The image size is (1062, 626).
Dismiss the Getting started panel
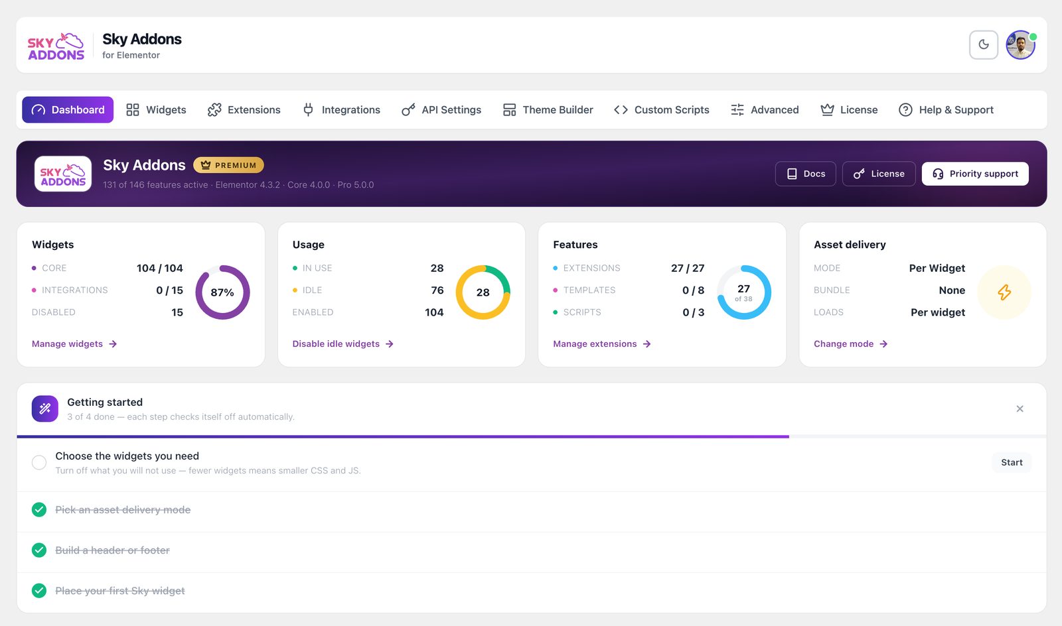(1020, 409)
